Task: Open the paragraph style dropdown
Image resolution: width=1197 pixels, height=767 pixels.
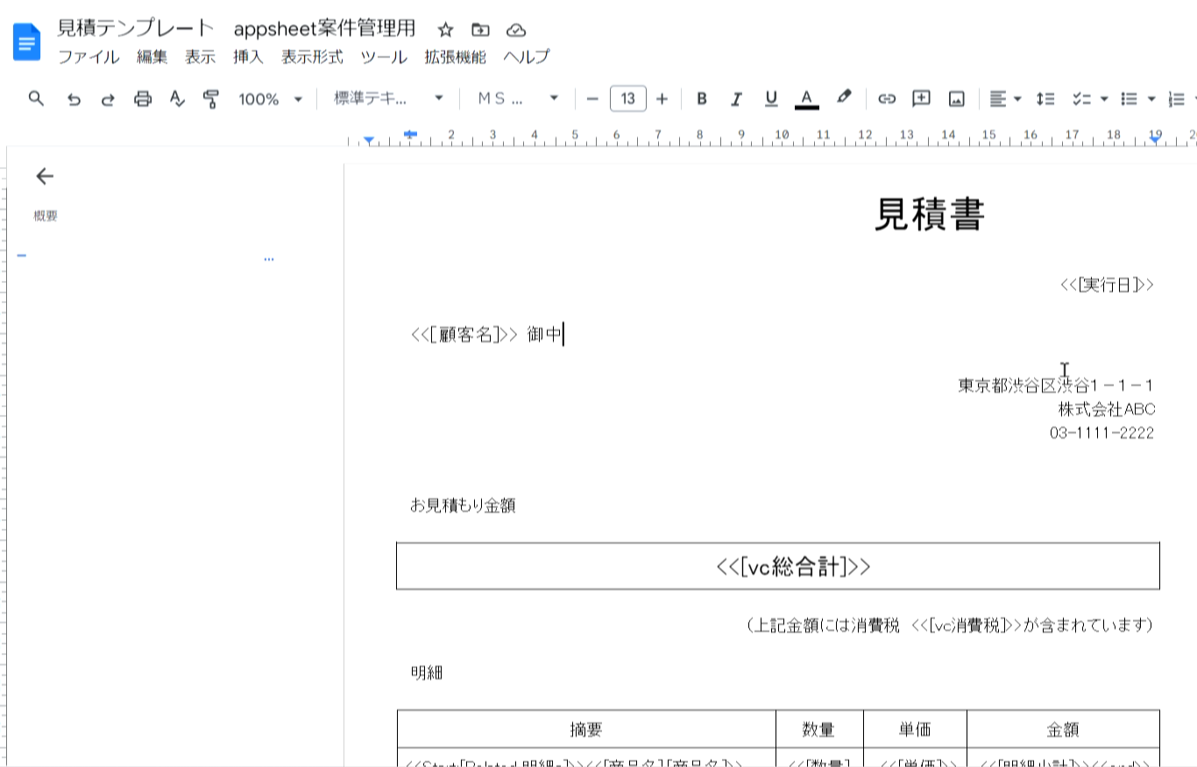Action: 388,99
